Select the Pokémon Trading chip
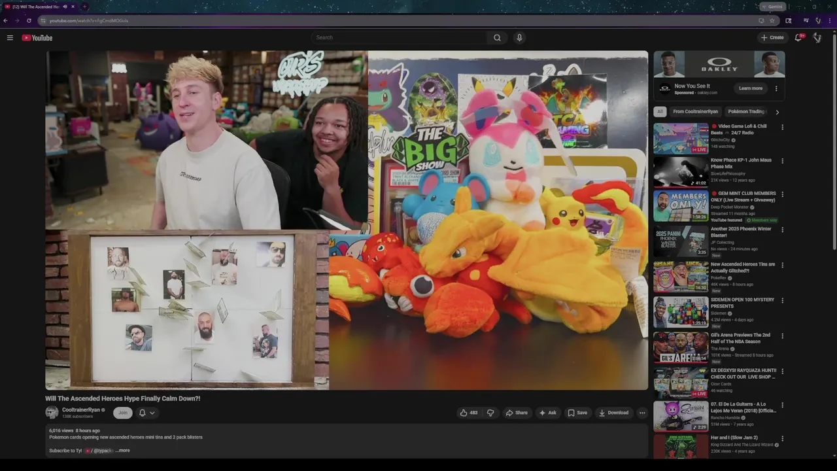The height and width of the screenshot is (471, 837). (x=746, y=112)
